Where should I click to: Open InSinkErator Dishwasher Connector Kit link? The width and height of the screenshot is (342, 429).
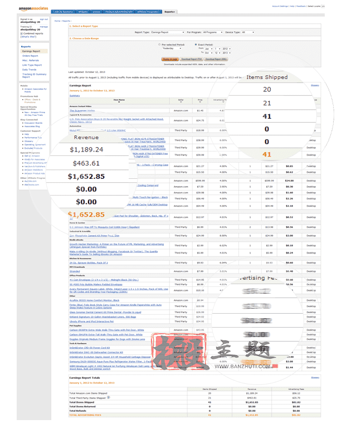pyautogui.click(x=96, y=352)
